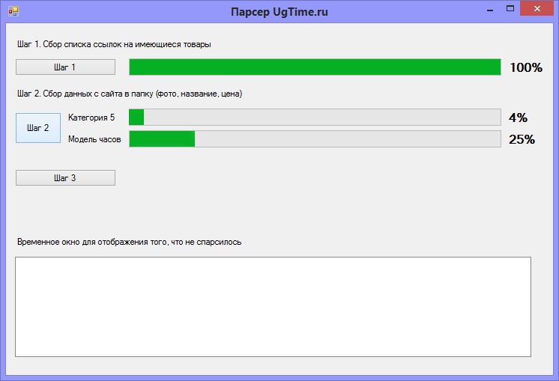This screenshot has width=559, height=381.
Task: Focus the unparsed items text box
Action: click(x=273, y=307)
